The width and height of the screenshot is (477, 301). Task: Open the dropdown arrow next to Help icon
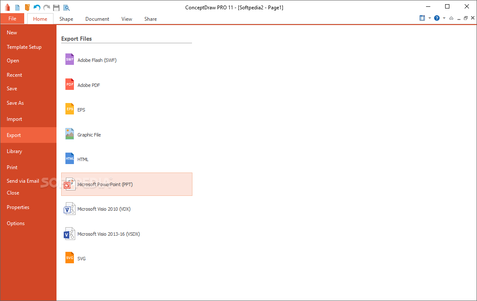pyautogui.click(x=444, y=18)
